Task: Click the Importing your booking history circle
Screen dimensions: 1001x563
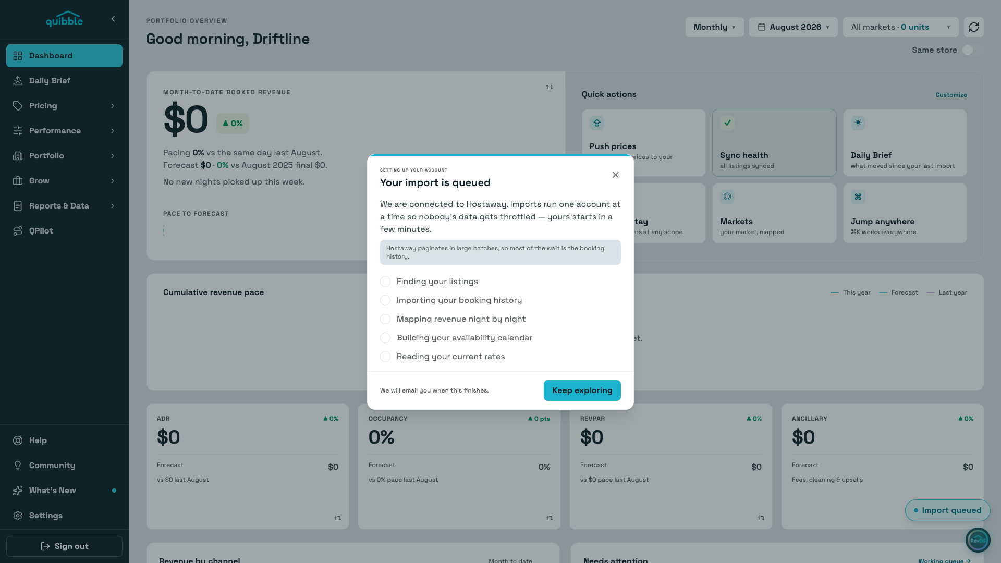Action: pos(385,300)
